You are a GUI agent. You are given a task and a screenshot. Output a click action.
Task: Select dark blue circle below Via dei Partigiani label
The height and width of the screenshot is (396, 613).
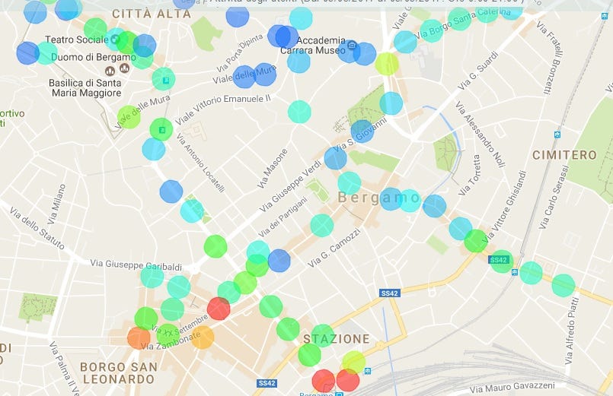(279, 261)
